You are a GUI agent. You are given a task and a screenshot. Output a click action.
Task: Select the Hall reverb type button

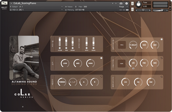tap(122, 45)
